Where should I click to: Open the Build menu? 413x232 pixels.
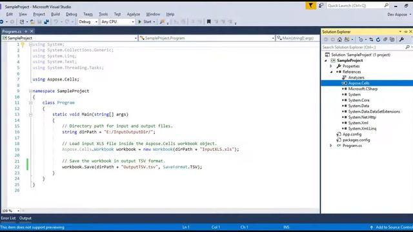tap(55, 14)
